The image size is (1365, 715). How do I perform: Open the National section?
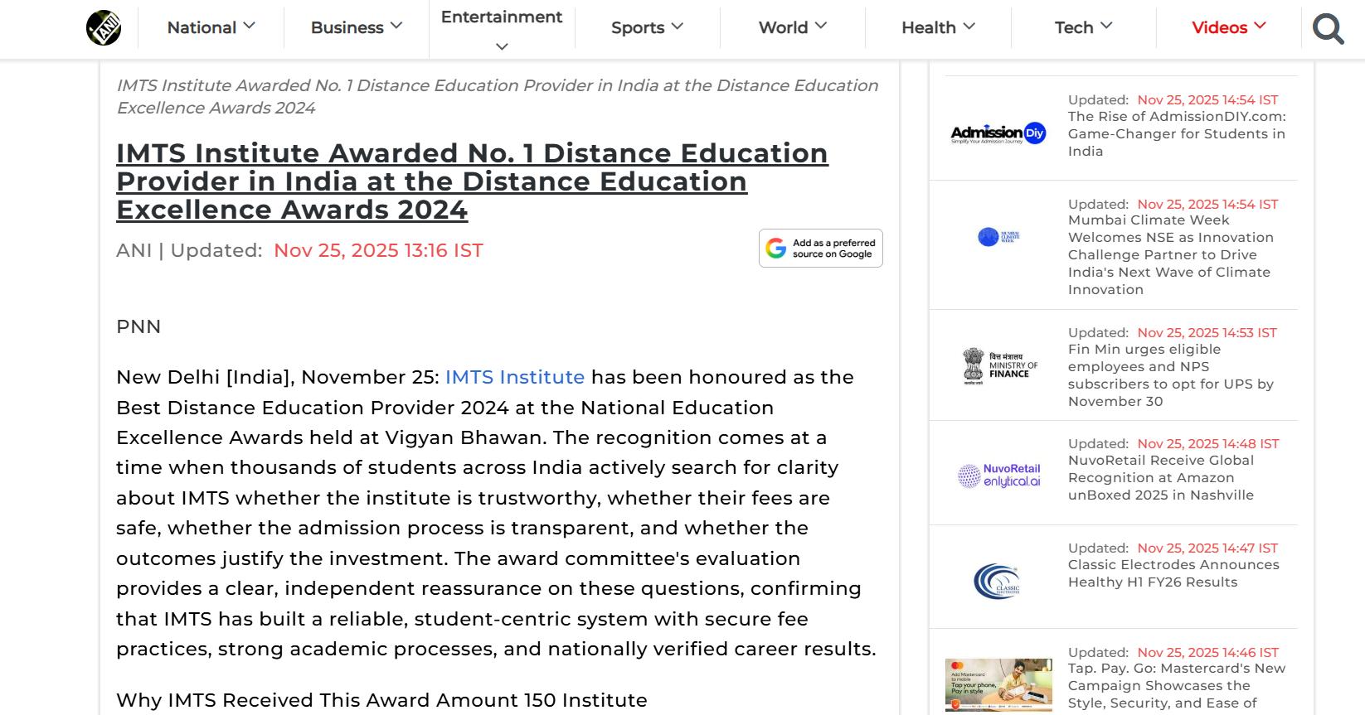pos(202,27)
